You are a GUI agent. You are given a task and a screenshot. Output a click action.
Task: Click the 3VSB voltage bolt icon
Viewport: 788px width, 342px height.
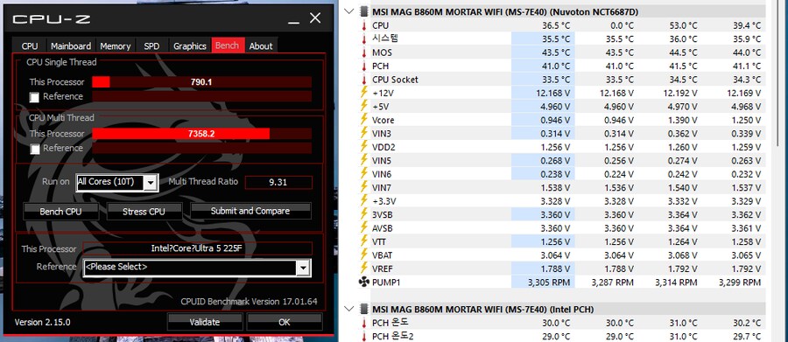(364, 214)
